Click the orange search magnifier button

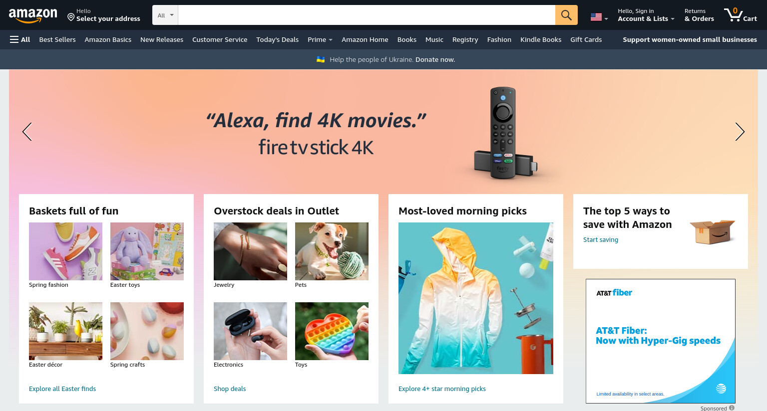[x=566, y=15]
